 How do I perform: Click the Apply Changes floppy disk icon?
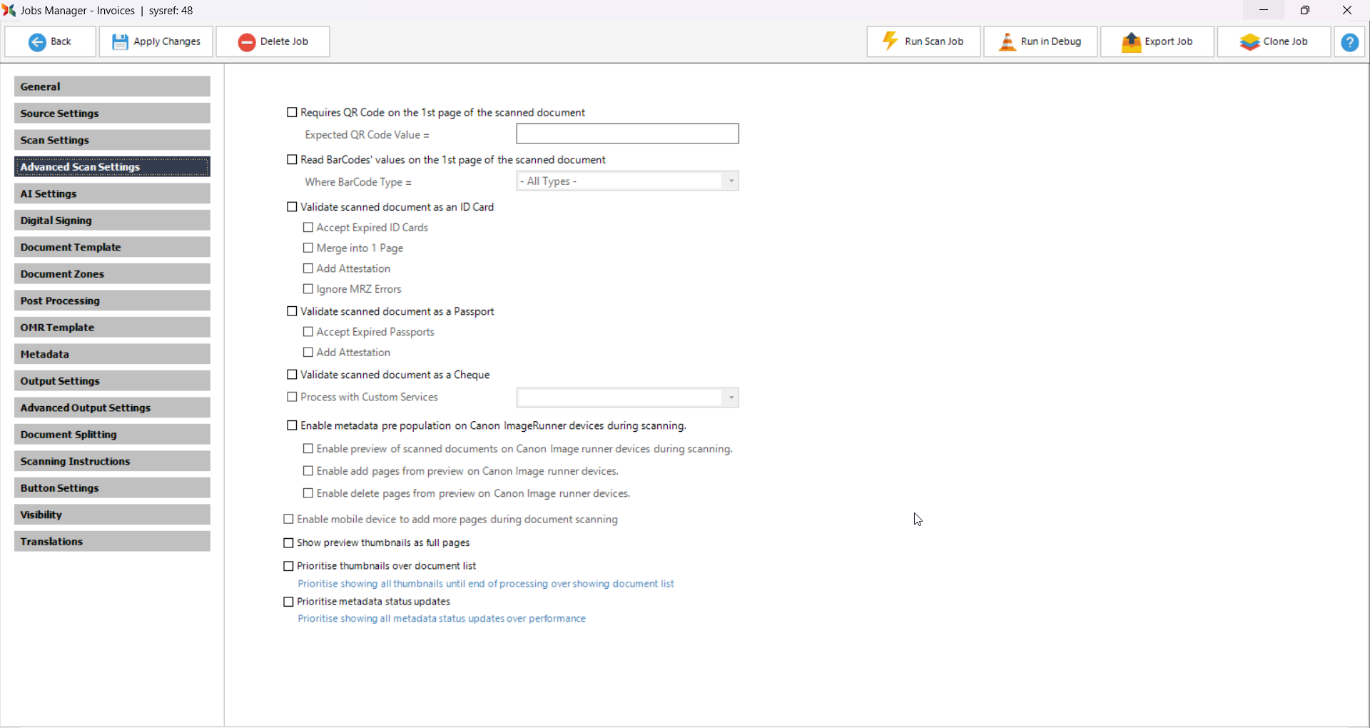coord(120,42)
